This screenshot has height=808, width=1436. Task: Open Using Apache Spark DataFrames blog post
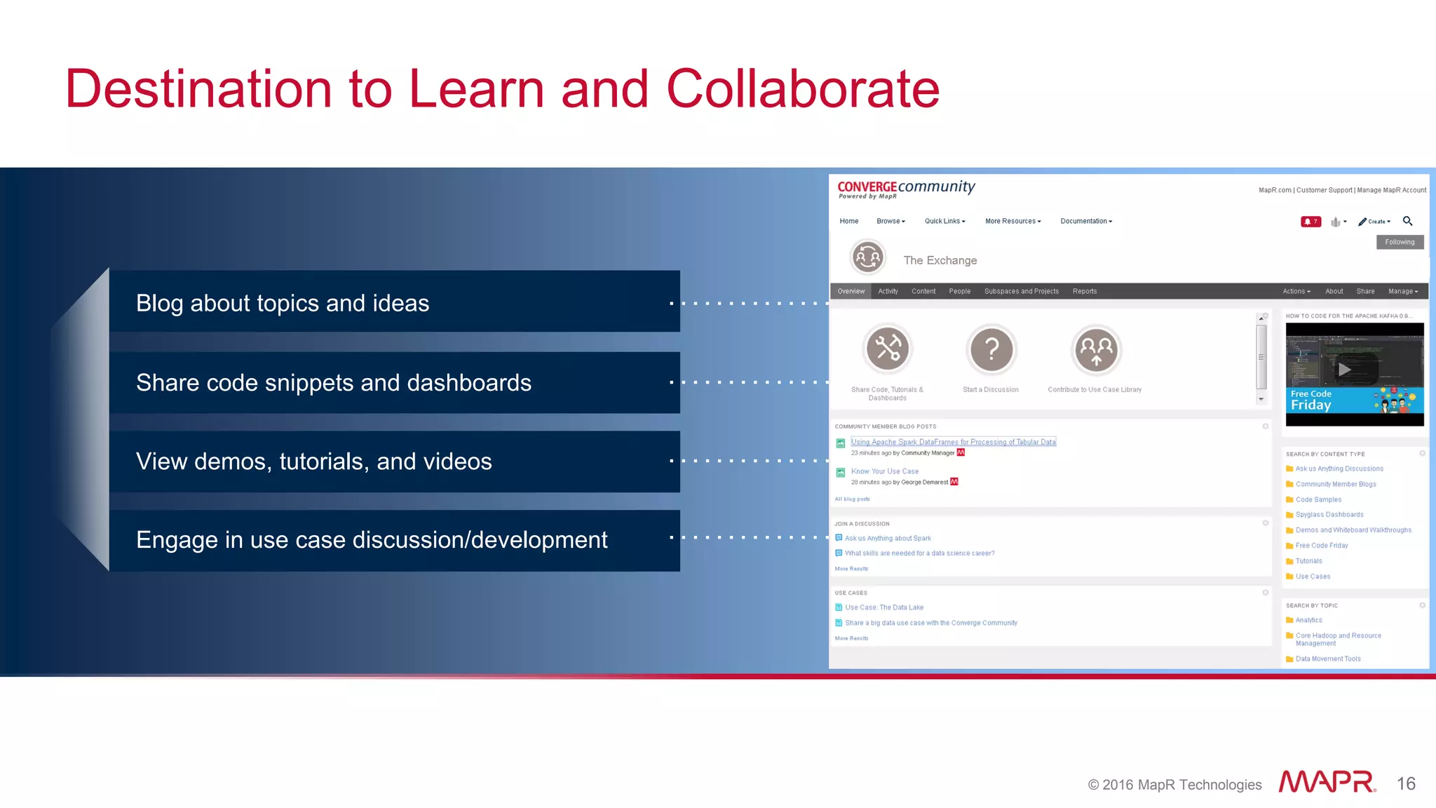tap(953, 442)
